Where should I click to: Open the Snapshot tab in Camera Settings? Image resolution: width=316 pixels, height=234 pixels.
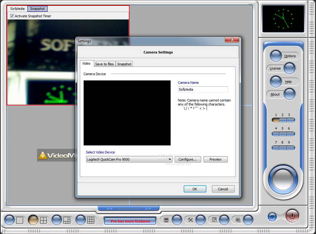(x=124, y=64)
